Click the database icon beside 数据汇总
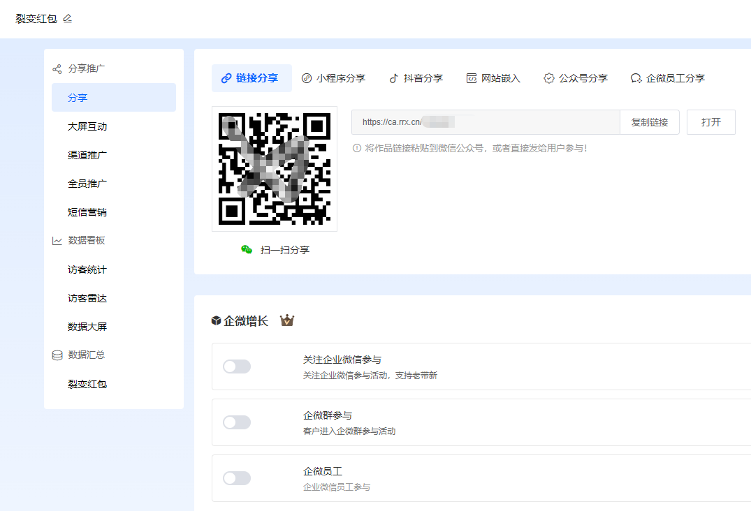This screenshot has height=511, width=751. [57, 355]
